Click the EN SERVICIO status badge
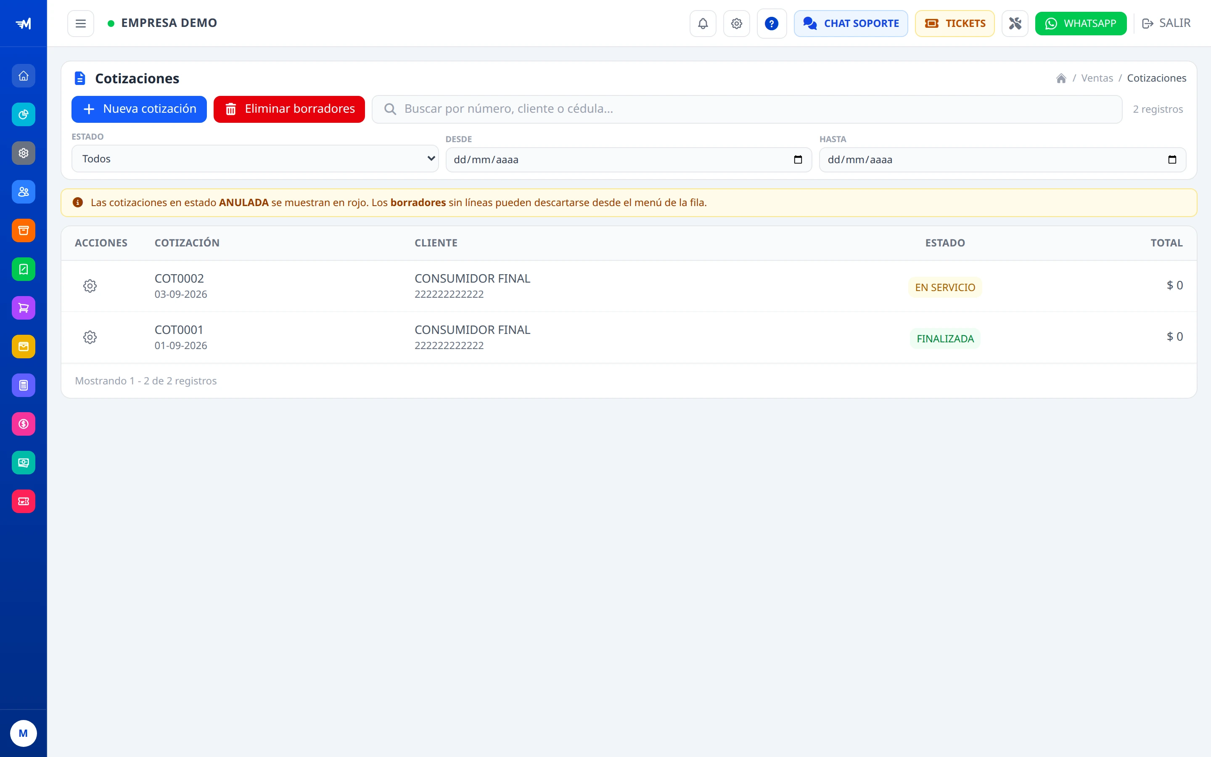The width and height of the screenshot is (1211, 757). pos(945,287)
